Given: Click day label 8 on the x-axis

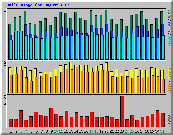Looking at the screenshot, I should [x=47, y=131].
